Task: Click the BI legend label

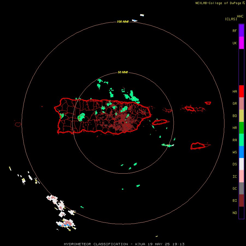Action: tap(235, 201)
